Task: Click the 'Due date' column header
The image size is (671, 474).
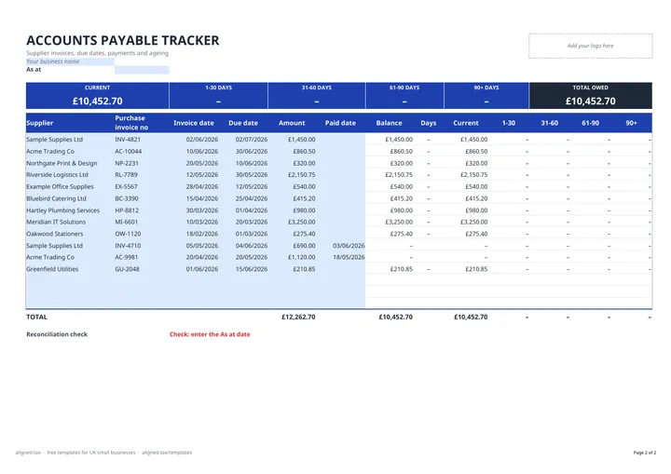Action: pyautogui.click(x=243, y=123)
